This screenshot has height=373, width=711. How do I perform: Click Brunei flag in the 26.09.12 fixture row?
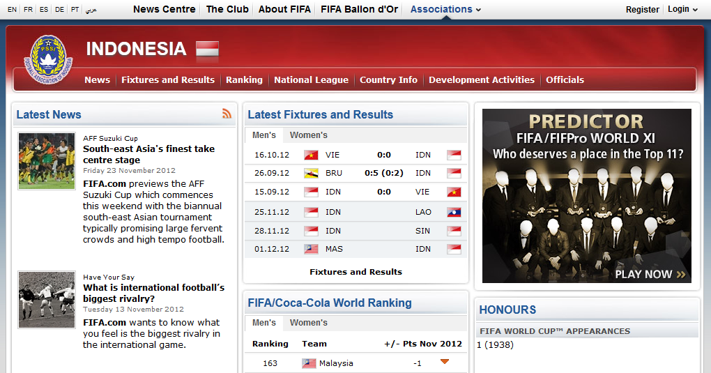click(x=311, y=174)
